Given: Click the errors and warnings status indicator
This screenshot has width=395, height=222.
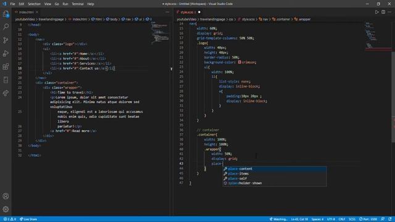Looking at the screenshot, I should coord(10,220).
